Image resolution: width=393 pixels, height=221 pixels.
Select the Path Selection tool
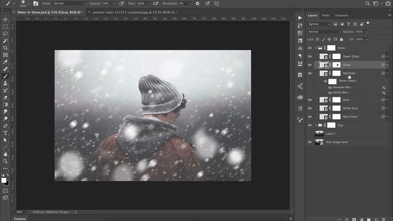point(6,140)
